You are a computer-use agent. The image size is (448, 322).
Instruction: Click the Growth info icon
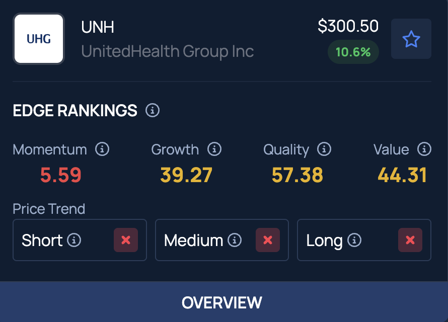214,149
